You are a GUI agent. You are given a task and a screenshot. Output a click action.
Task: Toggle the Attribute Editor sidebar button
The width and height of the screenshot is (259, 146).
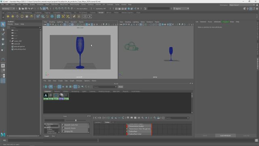tap(251, 9)
